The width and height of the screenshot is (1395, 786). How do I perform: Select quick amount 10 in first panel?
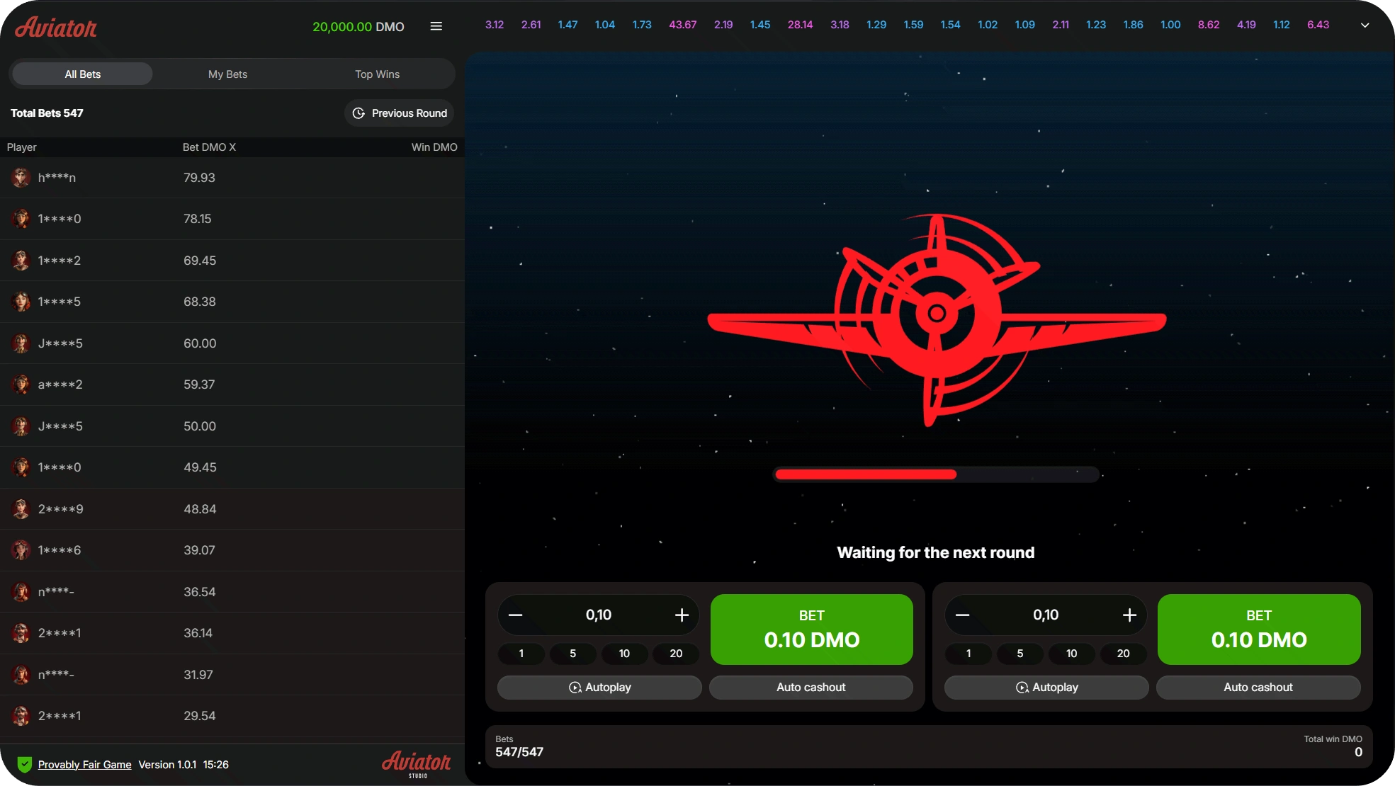[x=624, y=653]
